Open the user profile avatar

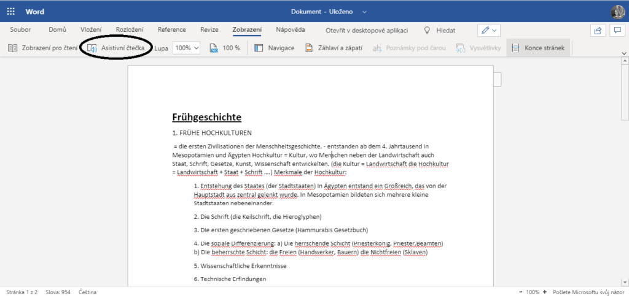pyautogui.click(x=616, y=12)
